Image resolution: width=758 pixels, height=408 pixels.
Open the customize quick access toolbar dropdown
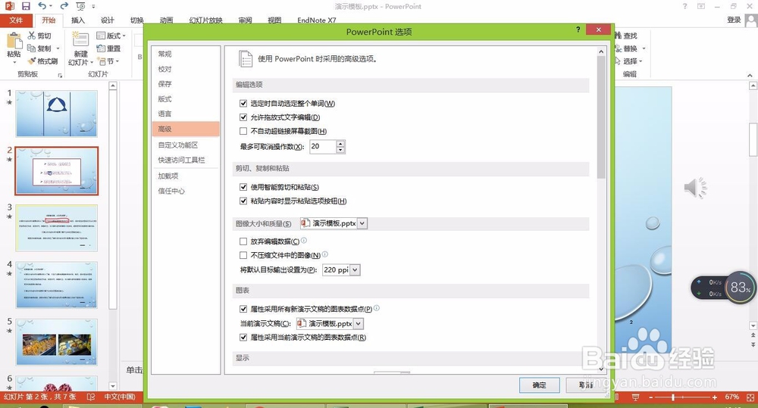92,6
